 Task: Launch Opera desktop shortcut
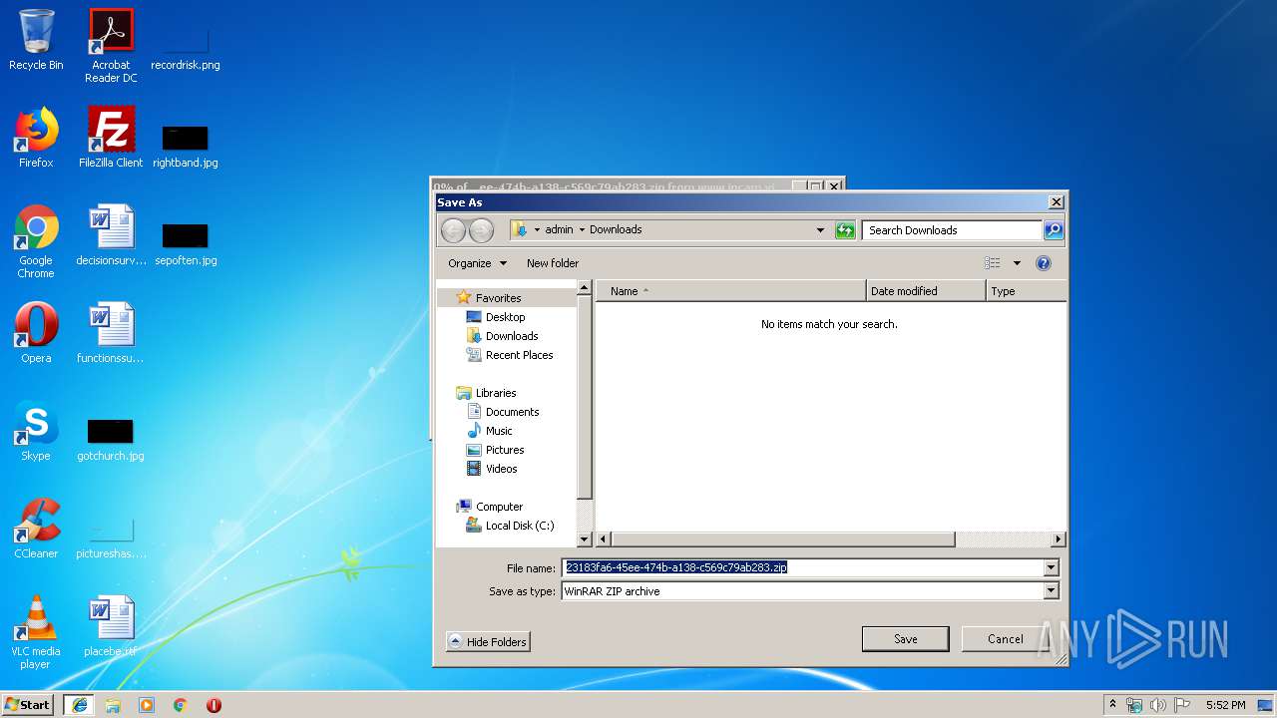(36, 333)
